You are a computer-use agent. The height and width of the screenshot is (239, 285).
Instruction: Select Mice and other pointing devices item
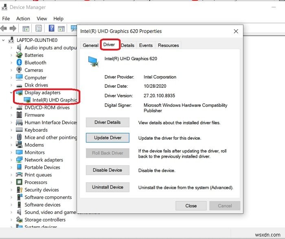click(x=51, y=137)
